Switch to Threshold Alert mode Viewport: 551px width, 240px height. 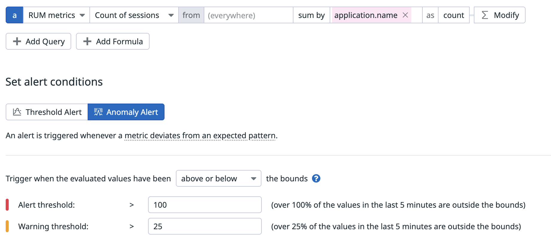pyautogui.click(x=47, y=112)
